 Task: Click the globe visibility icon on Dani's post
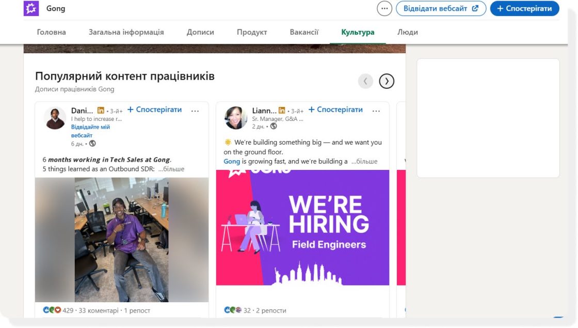point(92,144)
